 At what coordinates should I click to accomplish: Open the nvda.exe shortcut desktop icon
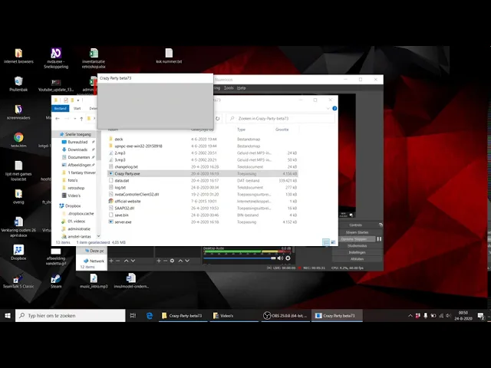(56, 58)
